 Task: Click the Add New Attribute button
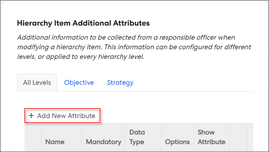pos(62,116)
